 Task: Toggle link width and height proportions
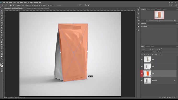(x=39, y=5)
